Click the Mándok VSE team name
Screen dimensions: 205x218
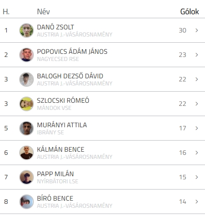pos(54,108)
